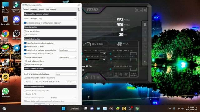Screen dimensions: 200x112
Task: Show hidden system tray icons
Action: pyautogui.click(x=170, y=109)
